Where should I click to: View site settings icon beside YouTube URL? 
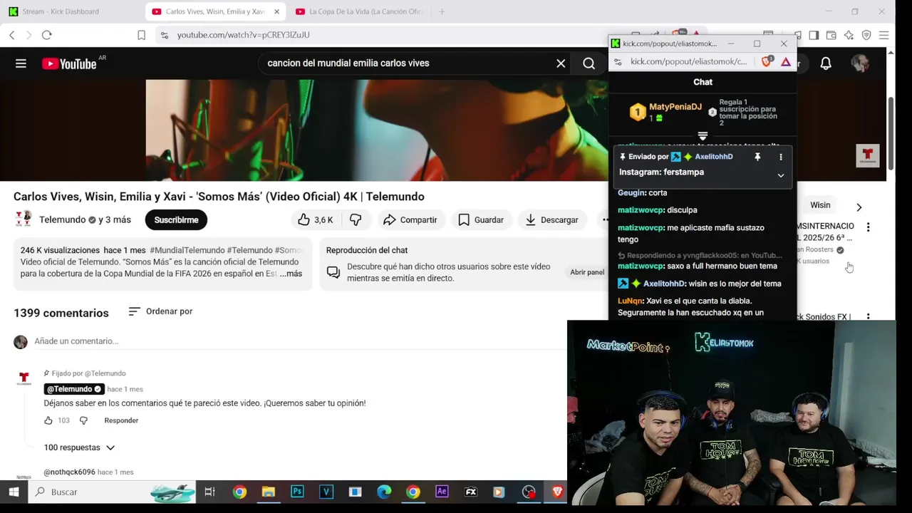click(165, 35)
